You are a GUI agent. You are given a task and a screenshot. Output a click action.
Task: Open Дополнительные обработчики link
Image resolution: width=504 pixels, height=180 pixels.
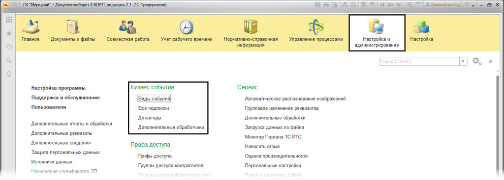[x=171, y=127]
